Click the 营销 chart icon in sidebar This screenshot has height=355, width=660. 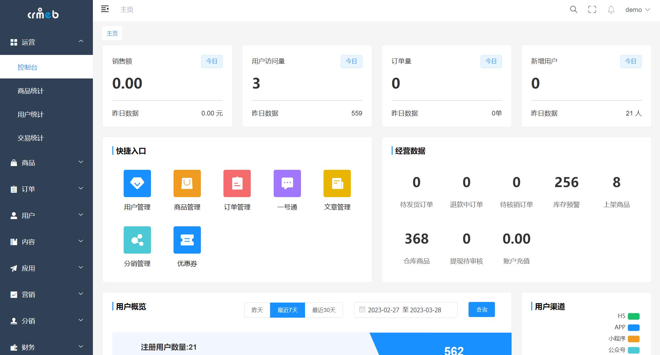[14, 294]
